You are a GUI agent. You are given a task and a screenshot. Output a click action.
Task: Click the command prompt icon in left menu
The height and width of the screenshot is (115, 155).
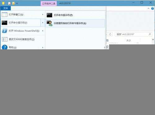coord(4,23)
